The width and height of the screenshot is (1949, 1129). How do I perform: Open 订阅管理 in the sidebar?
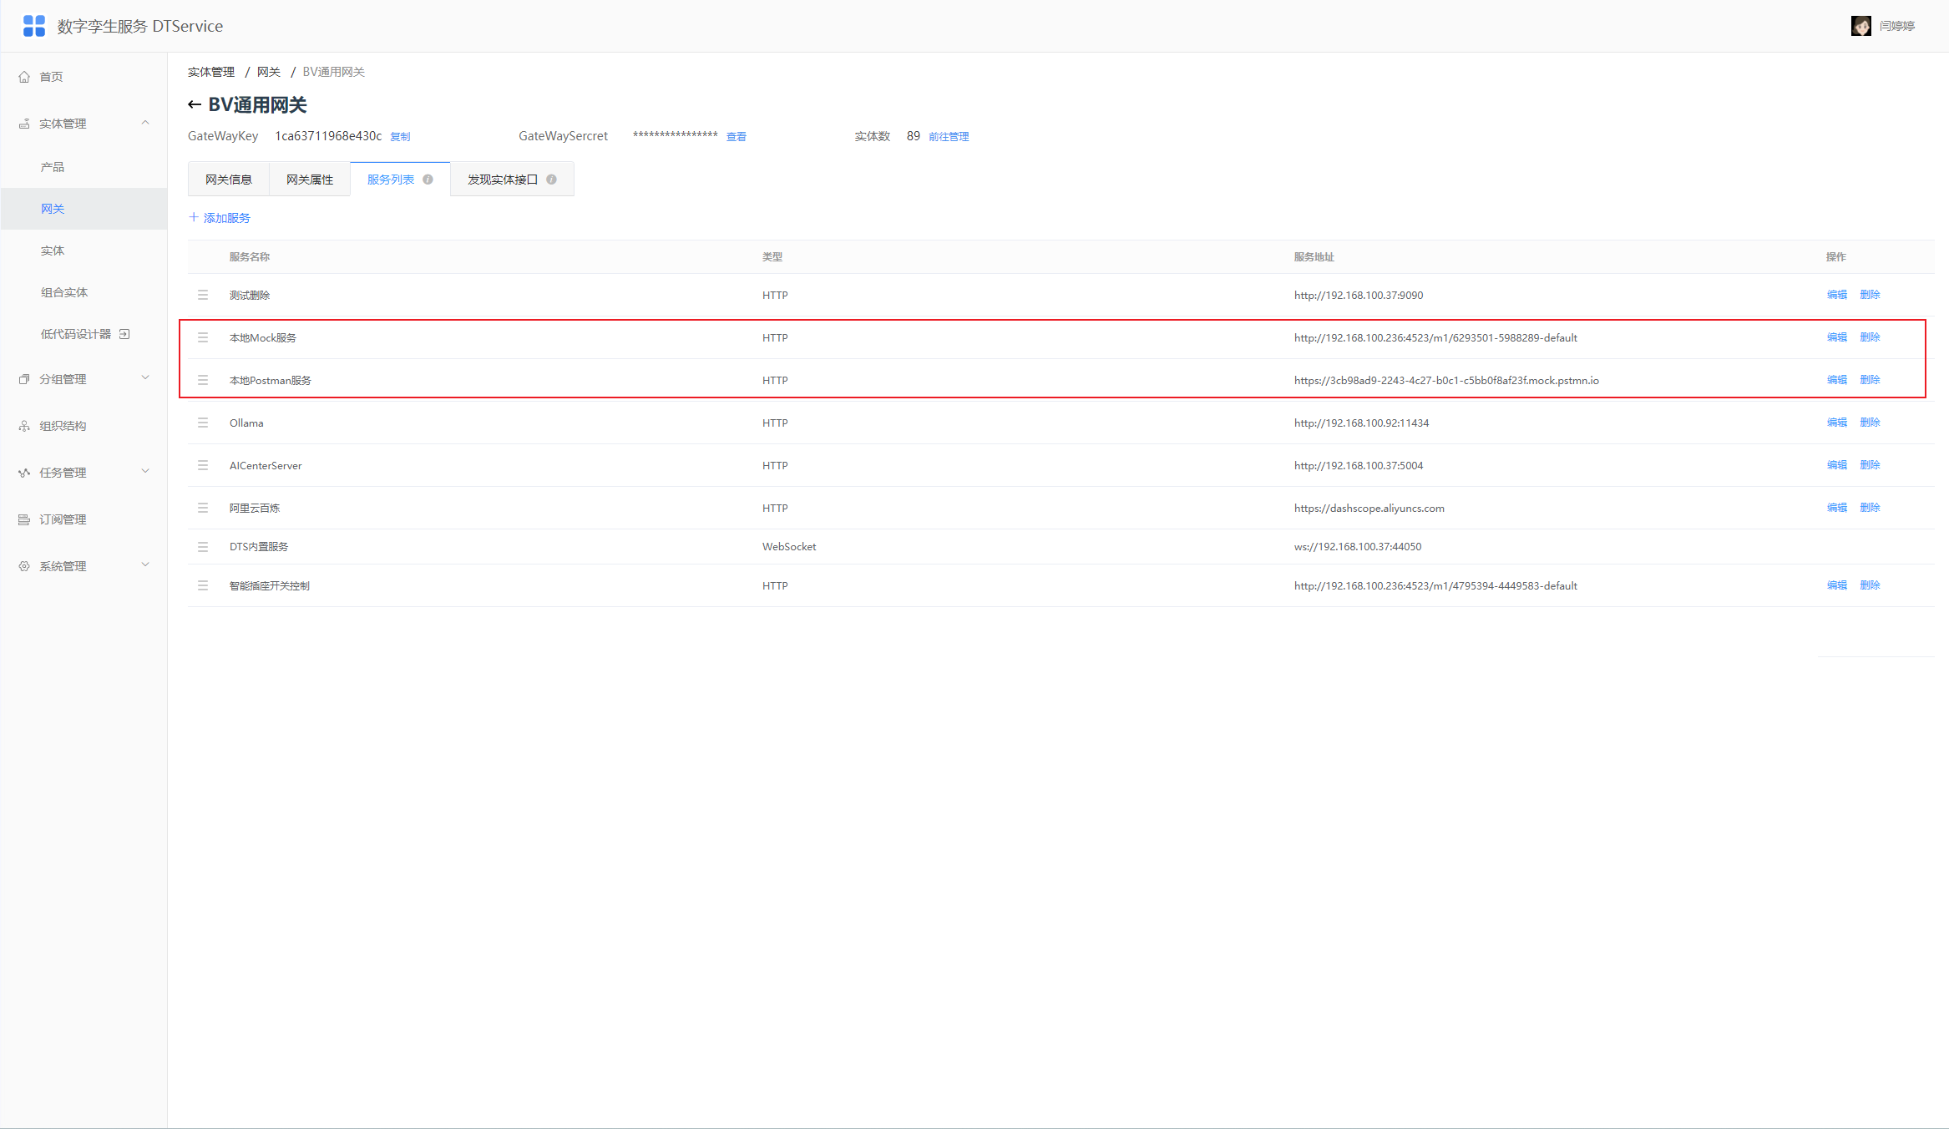click(x=63, y=519)
